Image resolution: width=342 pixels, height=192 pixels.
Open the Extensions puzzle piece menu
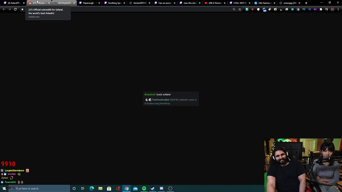321,9
